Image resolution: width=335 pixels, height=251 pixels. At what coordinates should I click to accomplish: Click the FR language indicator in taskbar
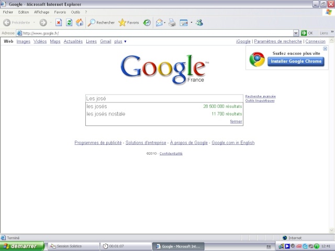click(269, 246)
